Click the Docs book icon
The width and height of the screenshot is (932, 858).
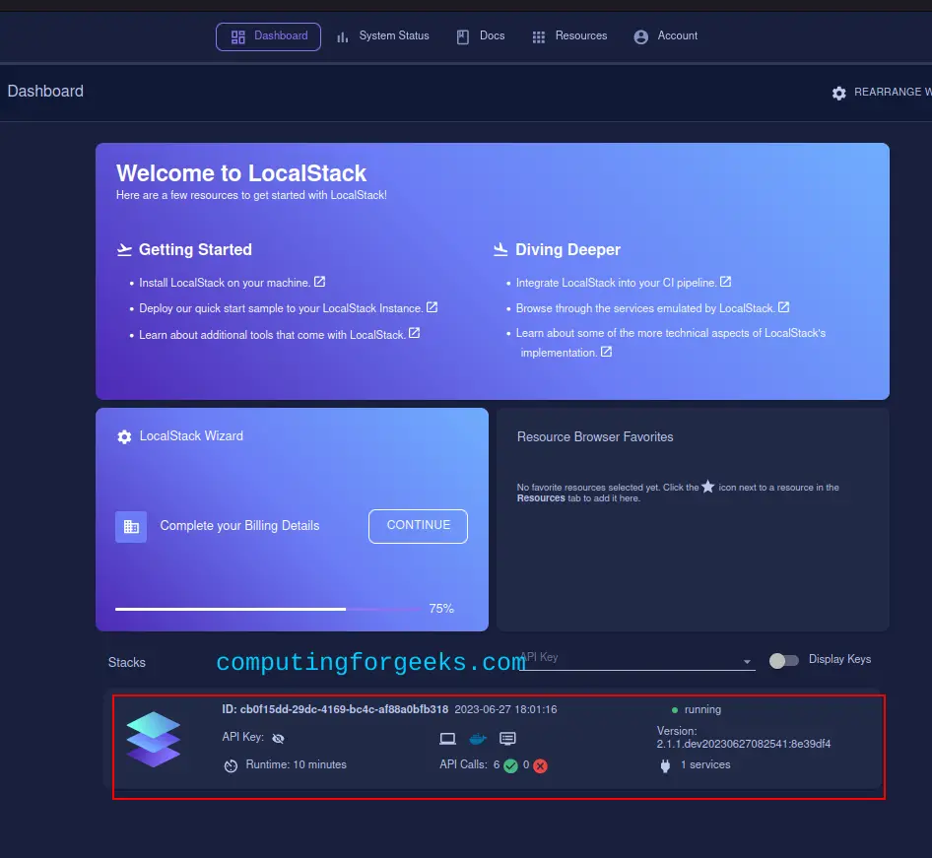(463, 37)
